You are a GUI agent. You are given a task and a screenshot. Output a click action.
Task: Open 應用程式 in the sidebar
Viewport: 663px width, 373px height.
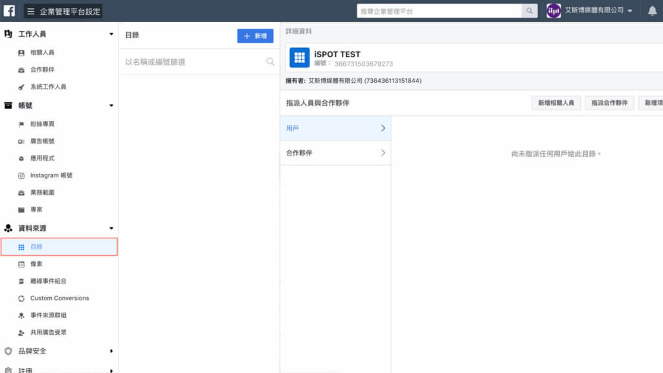point(42,158)
